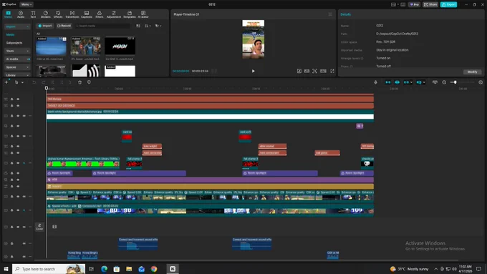The width and height of the screenshot is (487, 274).
Task: Delete the selected clip with trash icon
Action: click(79, 82)
